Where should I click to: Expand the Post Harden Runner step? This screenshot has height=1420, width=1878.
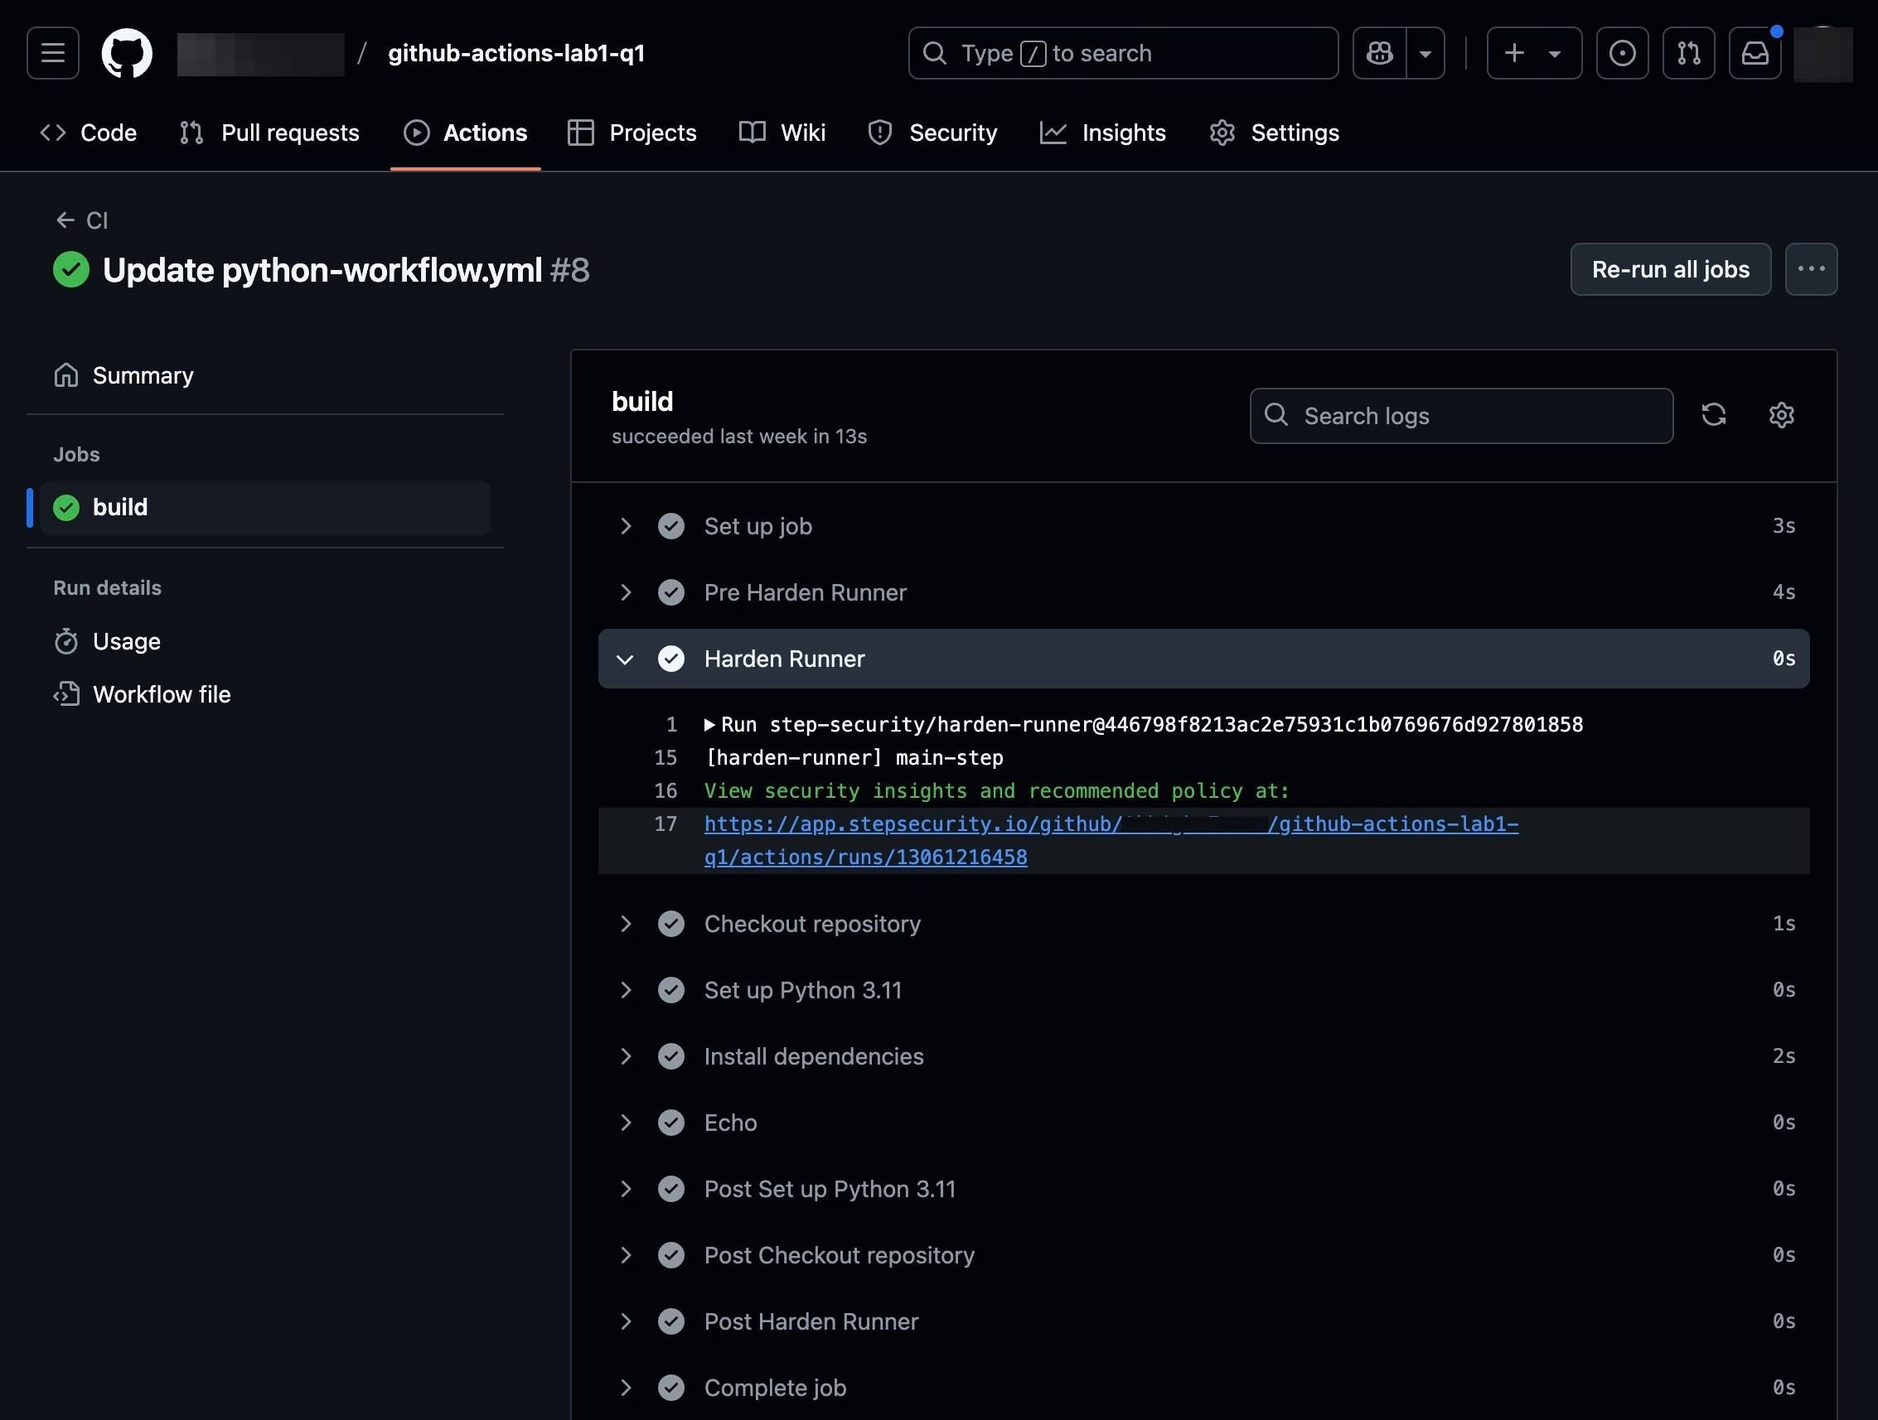1203,1321
